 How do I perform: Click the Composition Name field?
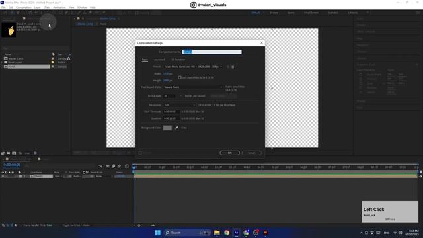tap(212, 52)
